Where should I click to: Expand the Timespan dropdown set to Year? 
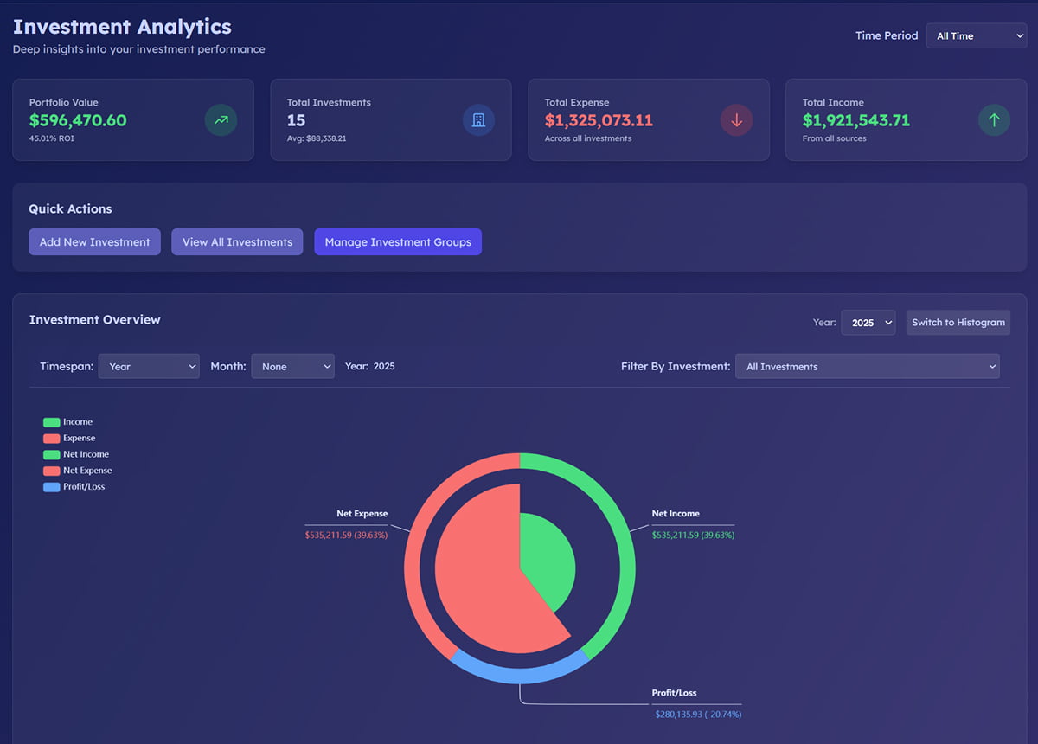149,366
